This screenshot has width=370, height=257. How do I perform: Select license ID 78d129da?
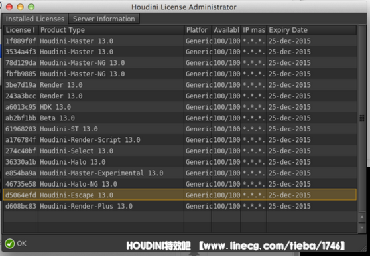21,63
